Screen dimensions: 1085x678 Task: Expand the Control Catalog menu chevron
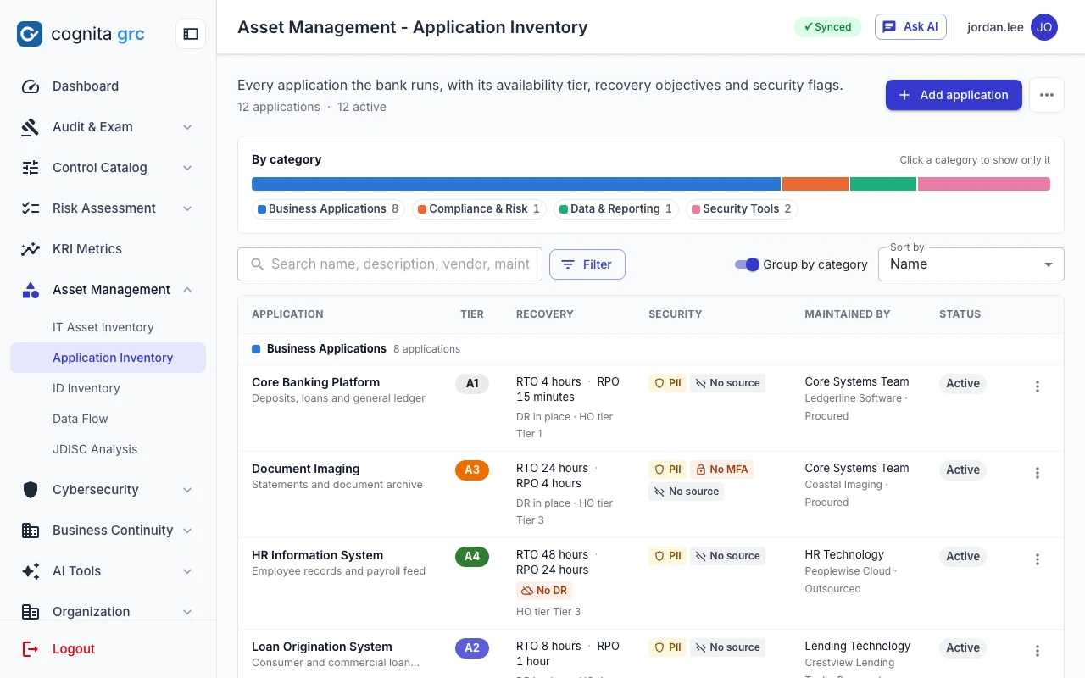[187, 168]
